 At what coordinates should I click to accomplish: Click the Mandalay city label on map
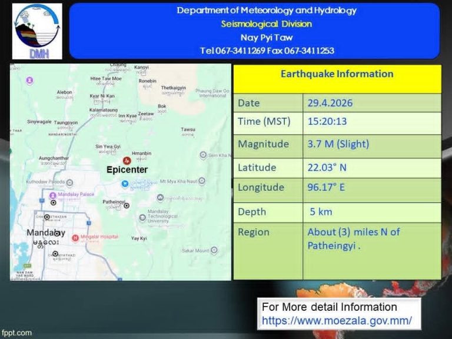click(x=46, y=233)
